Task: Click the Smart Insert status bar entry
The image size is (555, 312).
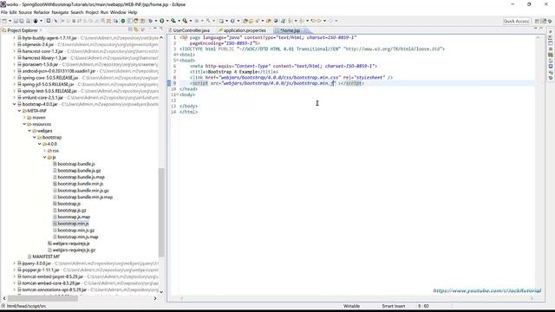Action: [393, 306]
